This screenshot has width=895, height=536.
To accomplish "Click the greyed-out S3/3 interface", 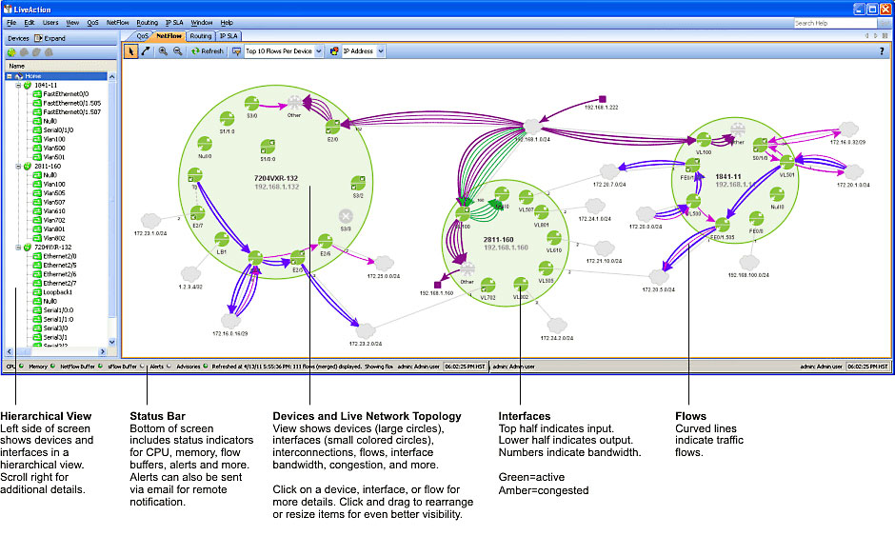I will 346,216.
